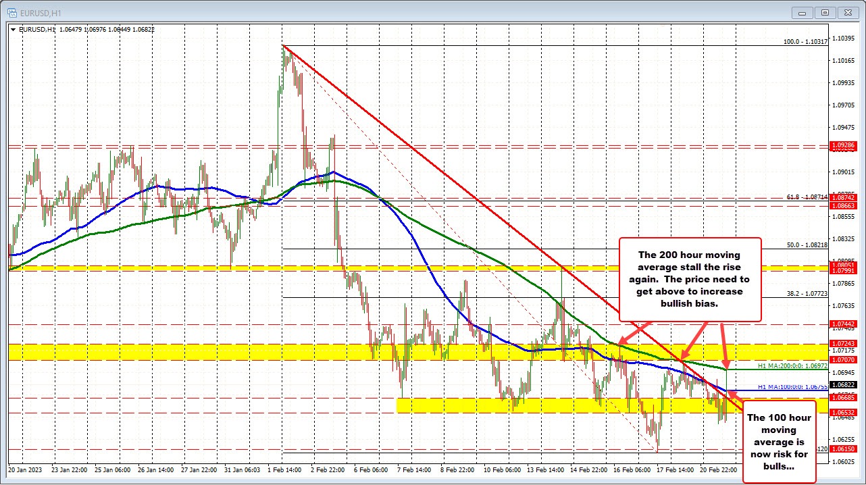866x485 pixels.
Task: Click the red 1.07243 price tag
Action: (x=844, y=343)
